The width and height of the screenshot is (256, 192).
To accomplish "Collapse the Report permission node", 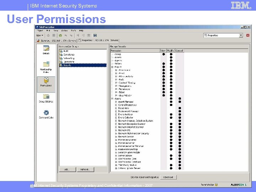I will 112,67.
